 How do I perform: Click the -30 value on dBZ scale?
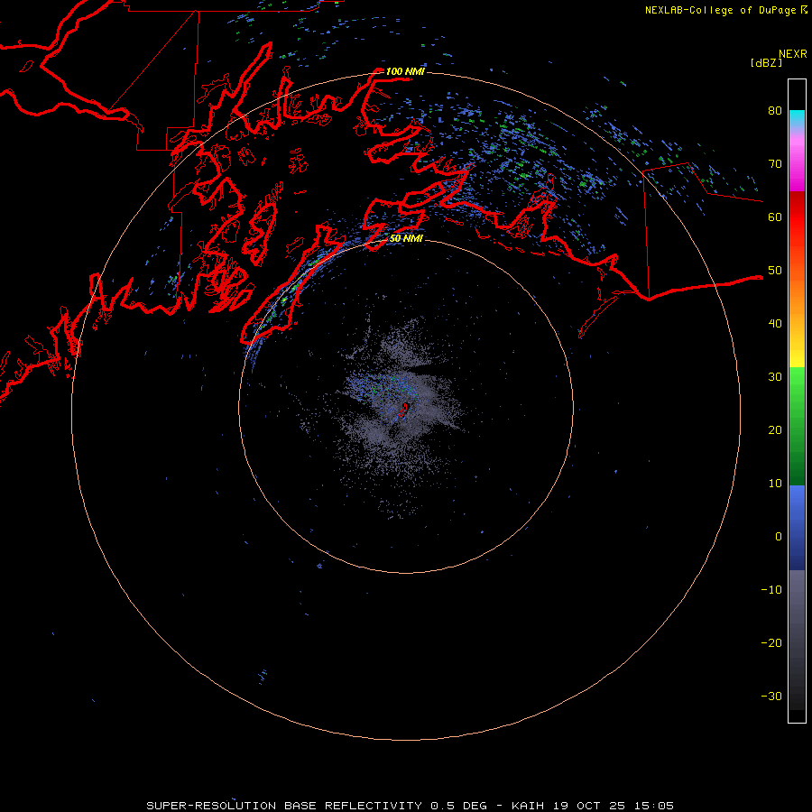point(771,697)
